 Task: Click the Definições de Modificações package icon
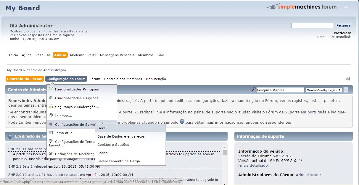click(51, 153)
